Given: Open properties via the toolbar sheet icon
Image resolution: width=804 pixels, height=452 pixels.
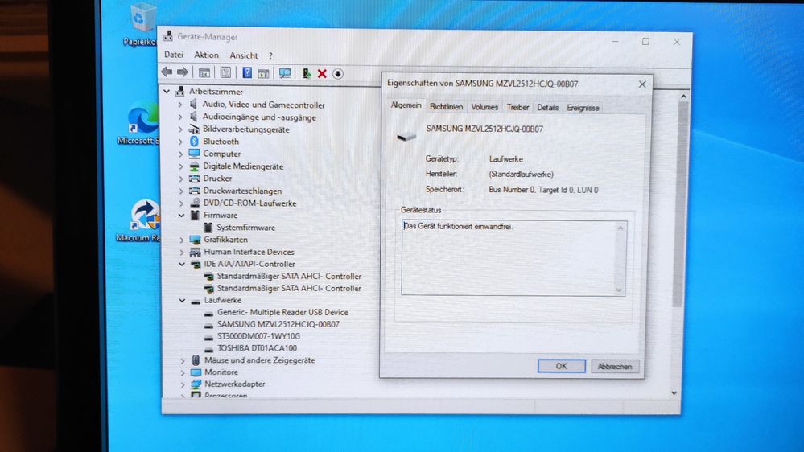Looking at the screenshot, I should pos(225,72).
